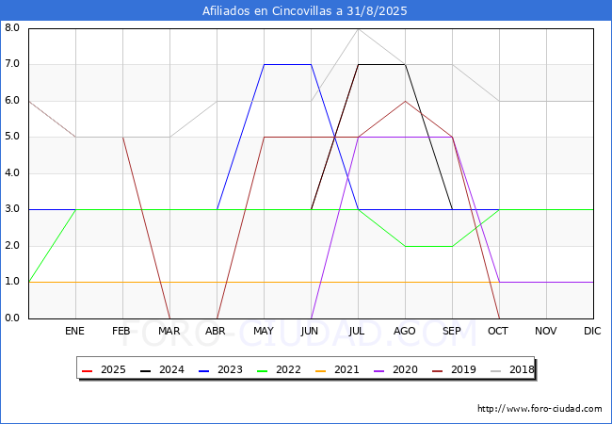Click the JUN month axis label

point(310,331)
